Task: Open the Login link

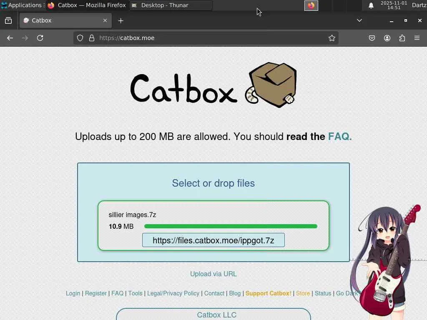Action: click(x=73, y=293)
